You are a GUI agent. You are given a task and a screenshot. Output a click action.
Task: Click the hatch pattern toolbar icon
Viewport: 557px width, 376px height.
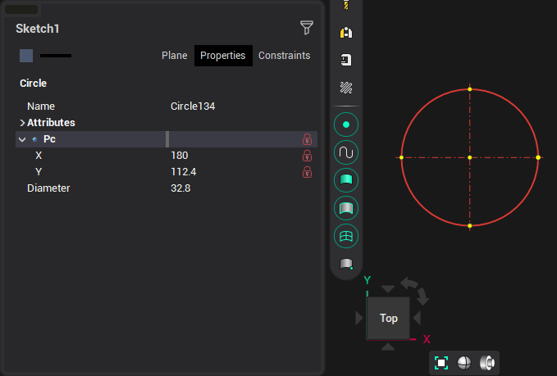click(x=346, y=87)
